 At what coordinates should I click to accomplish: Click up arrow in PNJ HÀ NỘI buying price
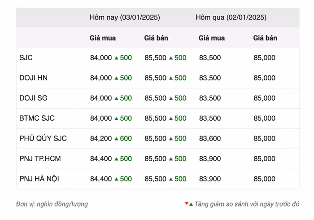(116, 179)
